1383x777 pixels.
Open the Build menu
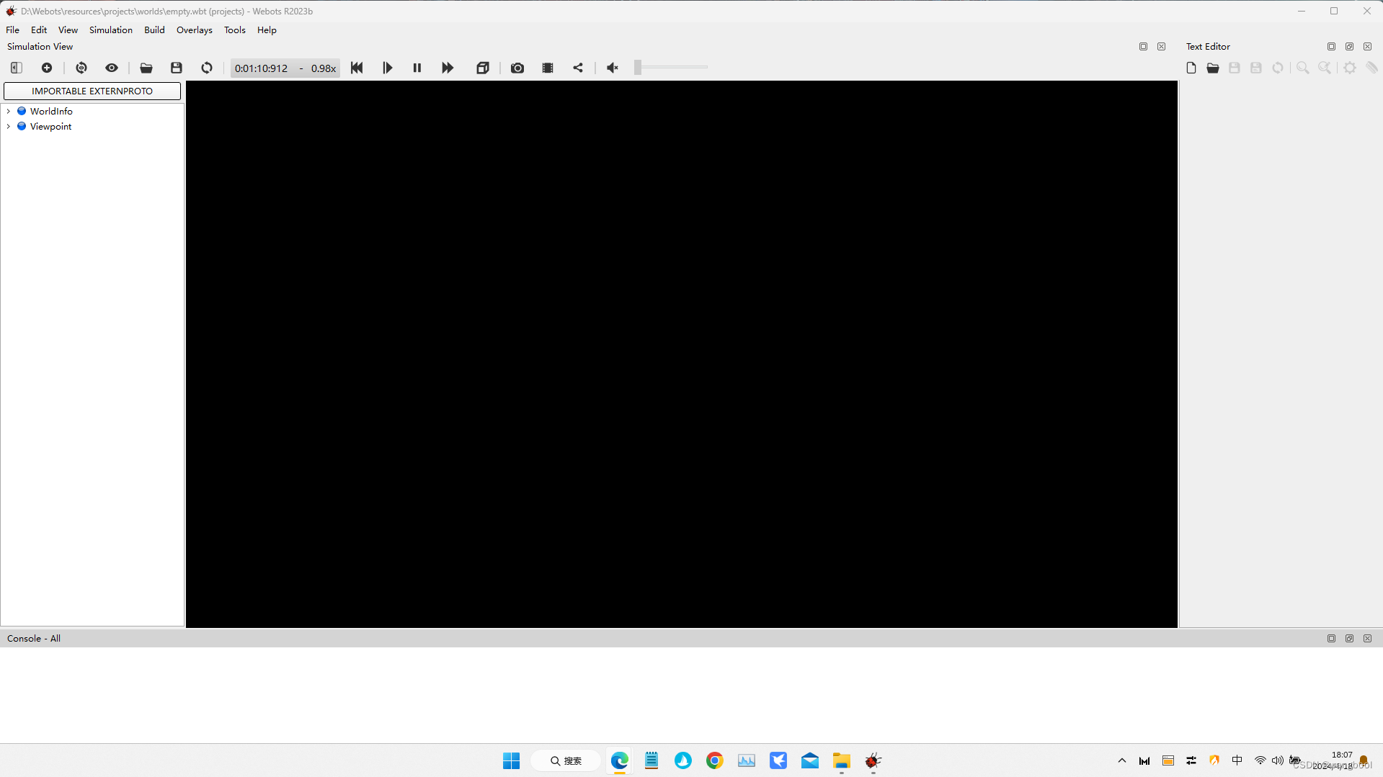coord(154,30)
